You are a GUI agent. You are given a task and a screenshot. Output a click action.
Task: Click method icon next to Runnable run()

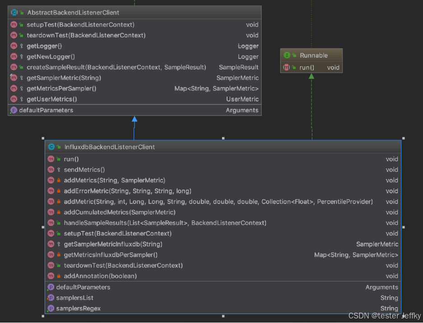point(287,67)
